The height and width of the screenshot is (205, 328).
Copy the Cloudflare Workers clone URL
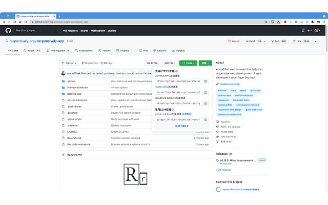pyautogui.click(x=206, y=103)
